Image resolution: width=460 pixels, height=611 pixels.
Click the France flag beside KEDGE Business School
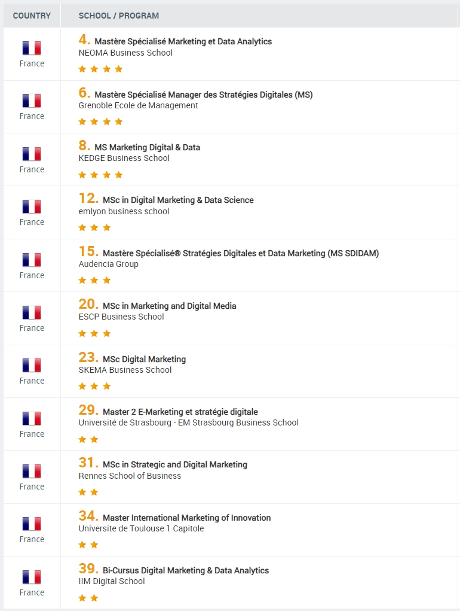coord(32,154)
